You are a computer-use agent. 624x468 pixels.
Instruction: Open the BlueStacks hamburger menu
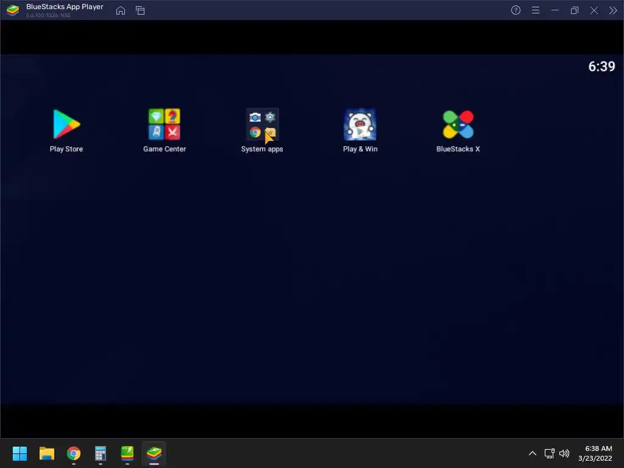[536, 10]
